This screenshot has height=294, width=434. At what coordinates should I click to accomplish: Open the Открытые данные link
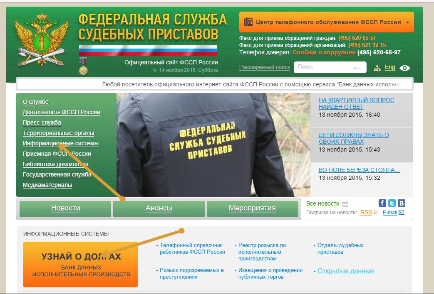346,271
